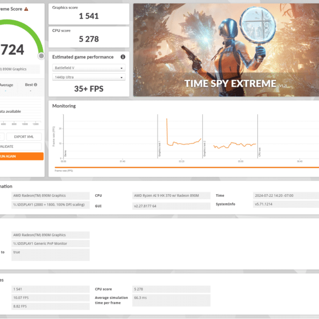Select the field showing true
Viewport: 319px width, 319px height.
point(51,255)
